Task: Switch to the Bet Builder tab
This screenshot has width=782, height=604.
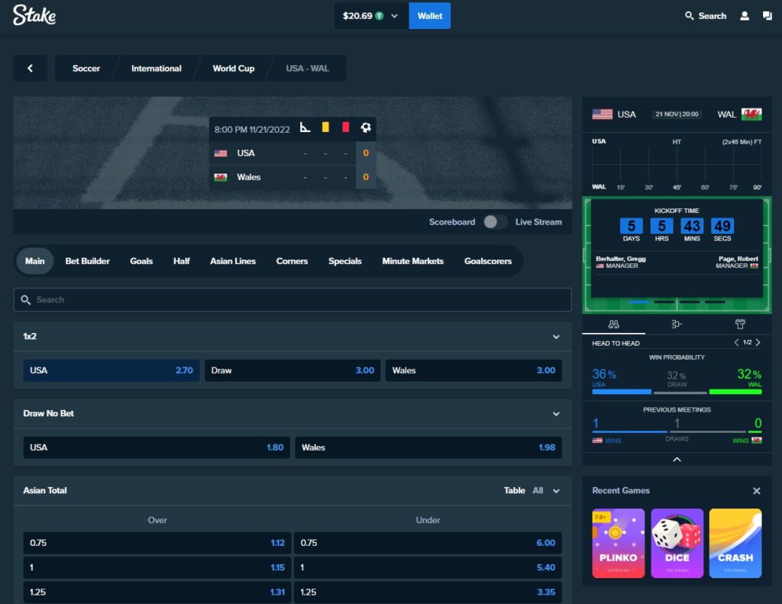Action: coord(87,261)
